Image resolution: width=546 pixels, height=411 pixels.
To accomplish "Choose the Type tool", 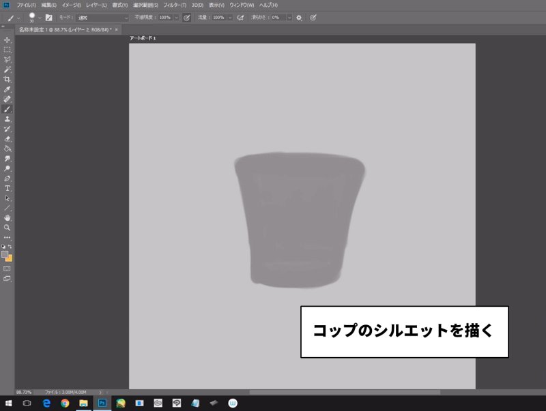I will click(x=8, y=187).
